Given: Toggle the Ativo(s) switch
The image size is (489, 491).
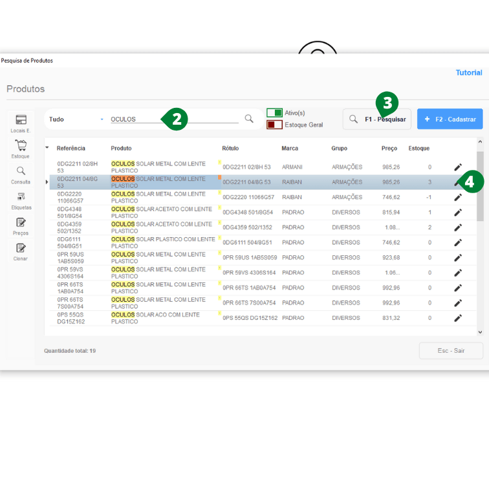Looking at the screenshot, I should point(275,112).
